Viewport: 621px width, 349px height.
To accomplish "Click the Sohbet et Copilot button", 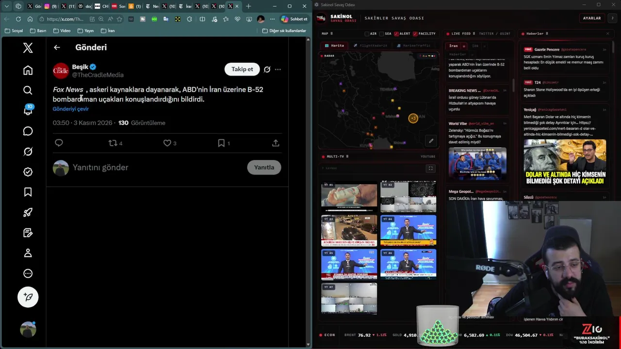I will (294, 19).
